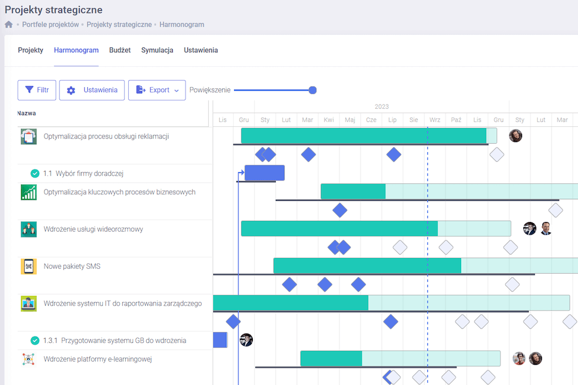Click the green chart icon for Optymalizacja kluczowych procesów
Viewport: 578px width, 385px height.
click(28, 192)
